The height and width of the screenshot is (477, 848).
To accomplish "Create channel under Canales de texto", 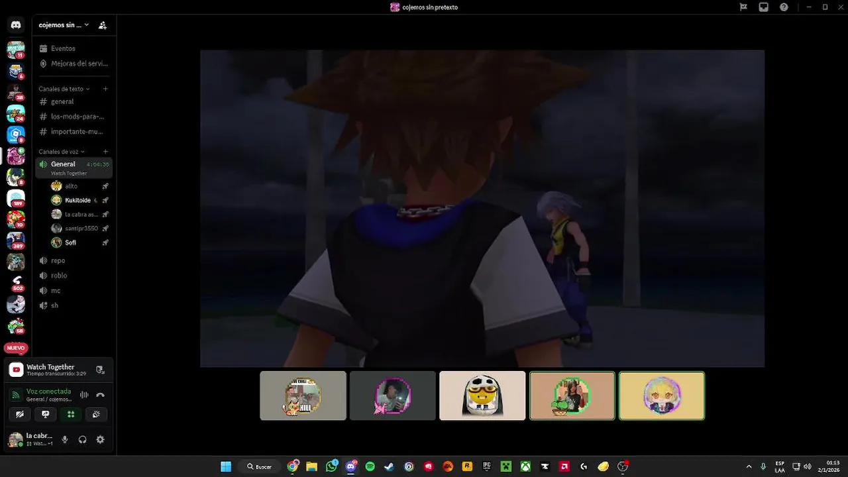I will click(x=105, y=89).
